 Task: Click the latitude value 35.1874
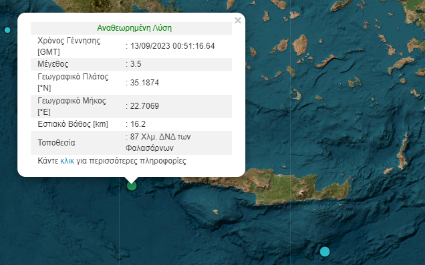click(144, 83)
